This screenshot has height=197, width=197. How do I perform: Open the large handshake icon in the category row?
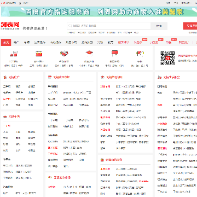click(64, 54)
